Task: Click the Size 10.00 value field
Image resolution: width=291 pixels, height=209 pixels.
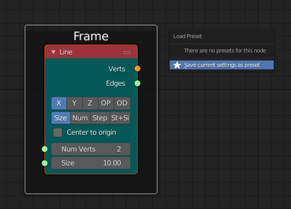Action: [x=91, y=163]
